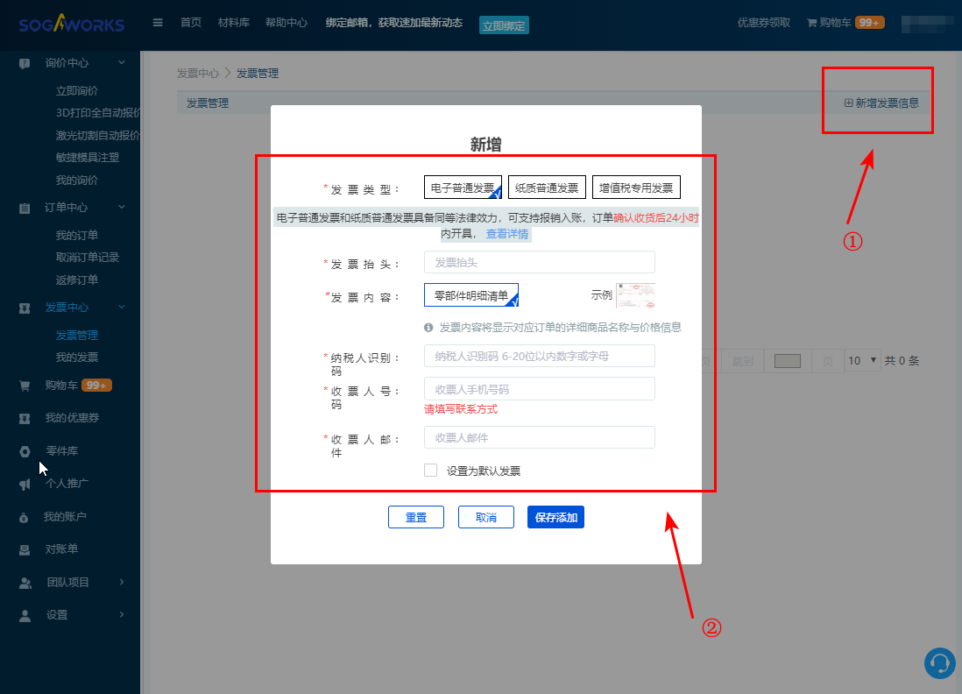Open the shopping cart icon in header

pos(811,23)
